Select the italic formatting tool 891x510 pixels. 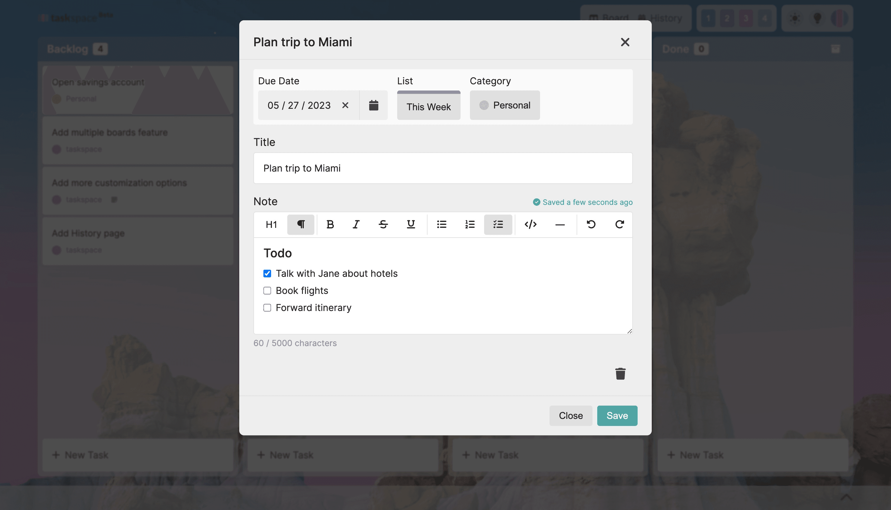(356, 225)
